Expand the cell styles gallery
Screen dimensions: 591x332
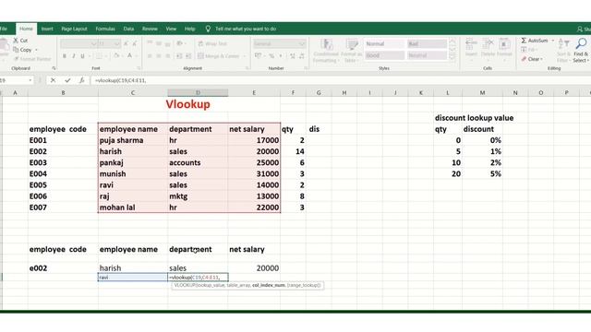click(452, 57)
